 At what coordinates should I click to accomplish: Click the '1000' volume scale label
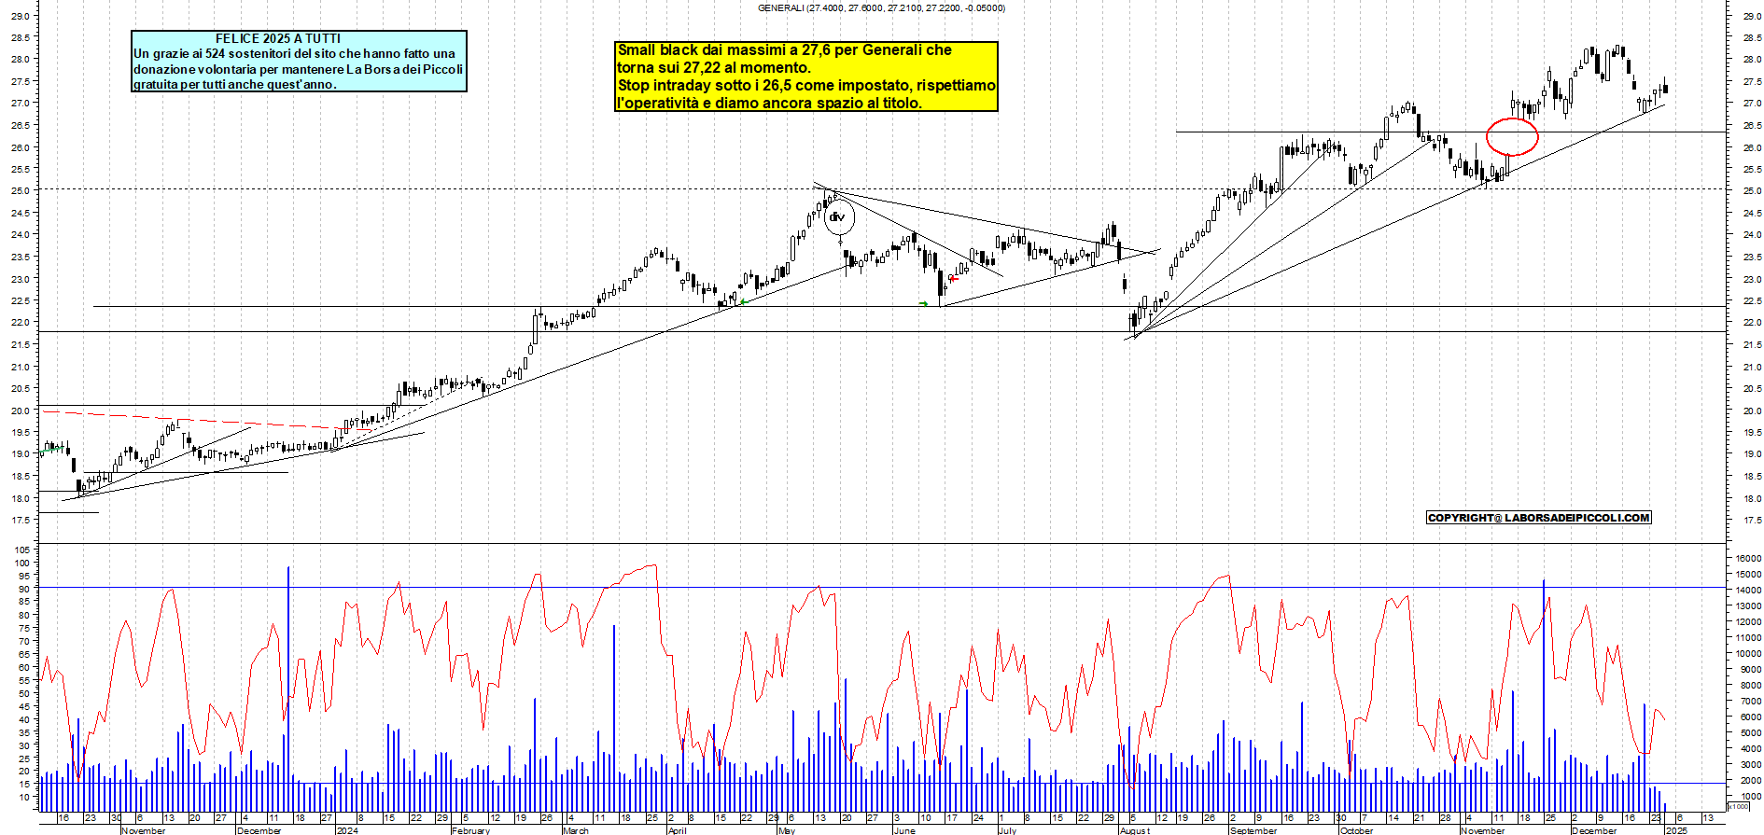point(1750,797)
